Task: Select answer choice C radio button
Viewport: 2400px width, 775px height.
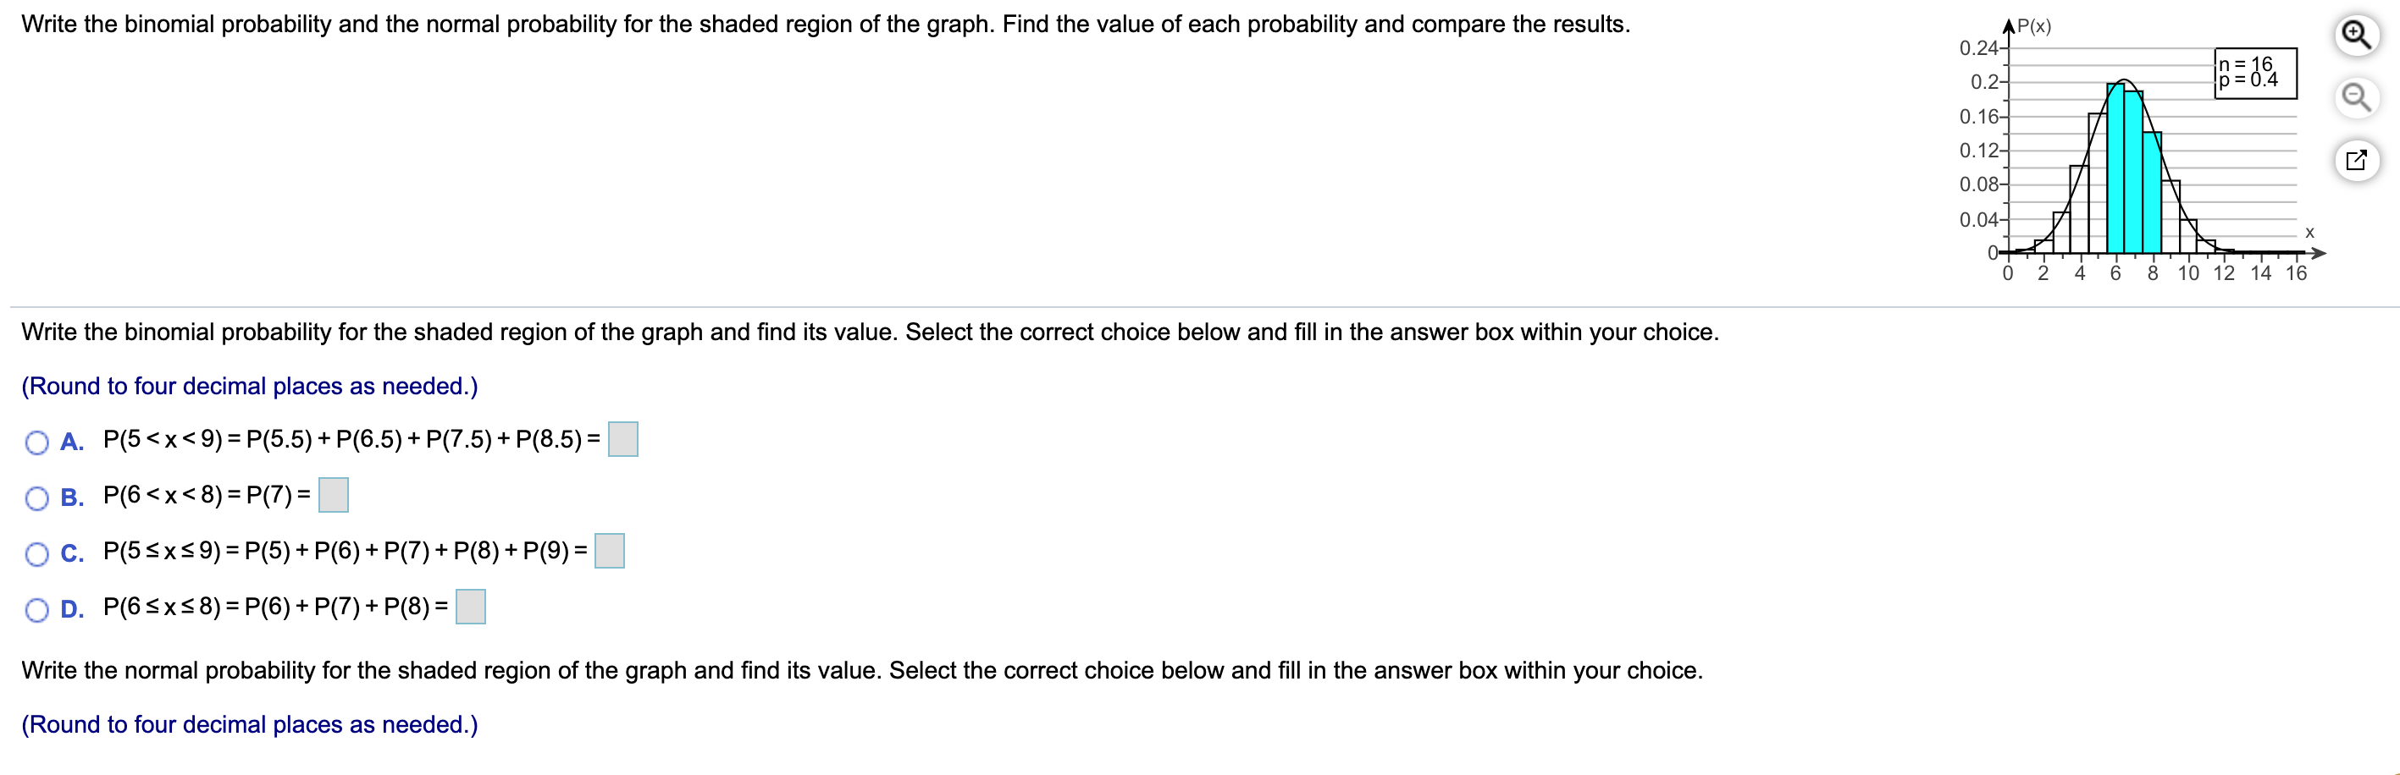Action: [x=36, y=553]
